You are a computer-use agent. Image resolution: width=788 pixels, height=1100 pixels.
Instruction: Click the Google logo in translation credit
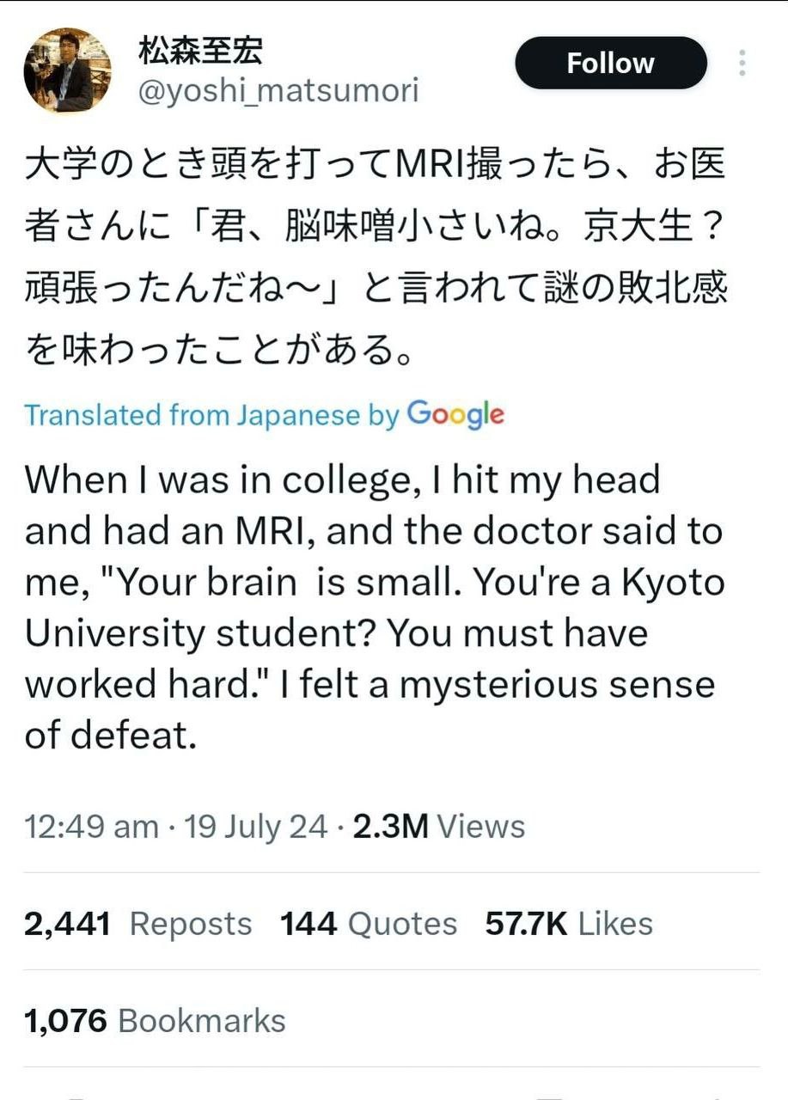(x=455, y=414)
